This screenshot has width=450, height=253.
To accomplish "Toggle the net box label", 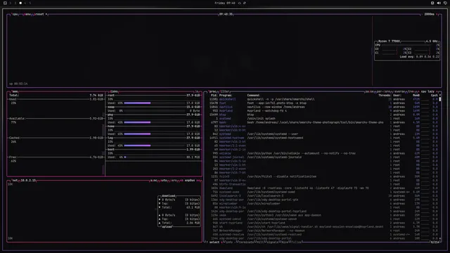I will point(15,181).
